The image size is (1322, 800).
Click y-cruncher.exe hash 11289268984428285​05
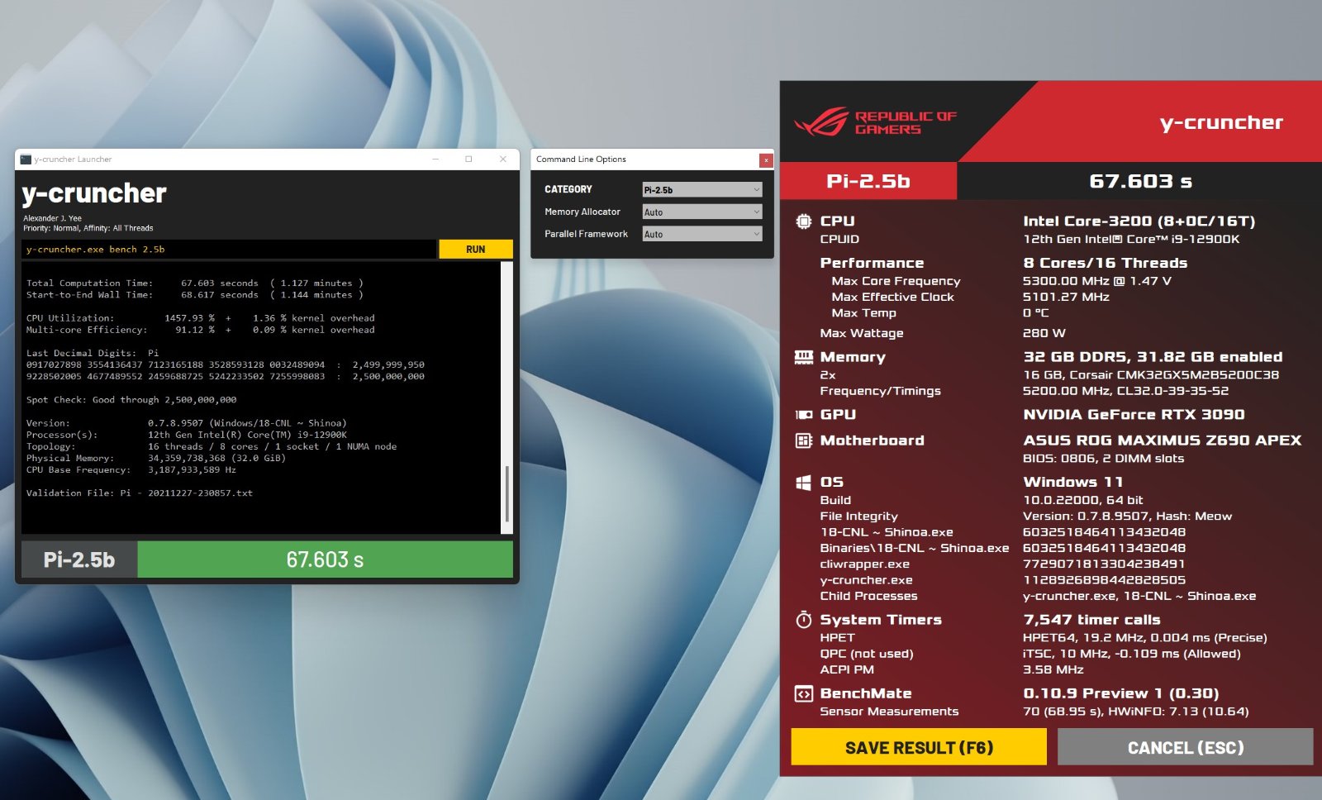(1104, 580)
